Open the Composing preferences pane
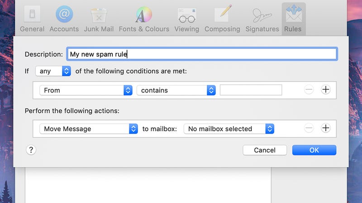Image resolution: width=362 pixels, height=203 pixels. click(x=222, y=19)
